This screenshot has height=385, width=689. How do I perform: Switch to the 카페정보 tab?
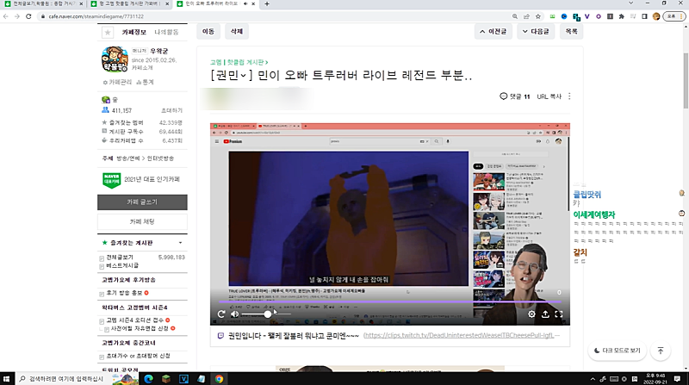pos(133,32)
